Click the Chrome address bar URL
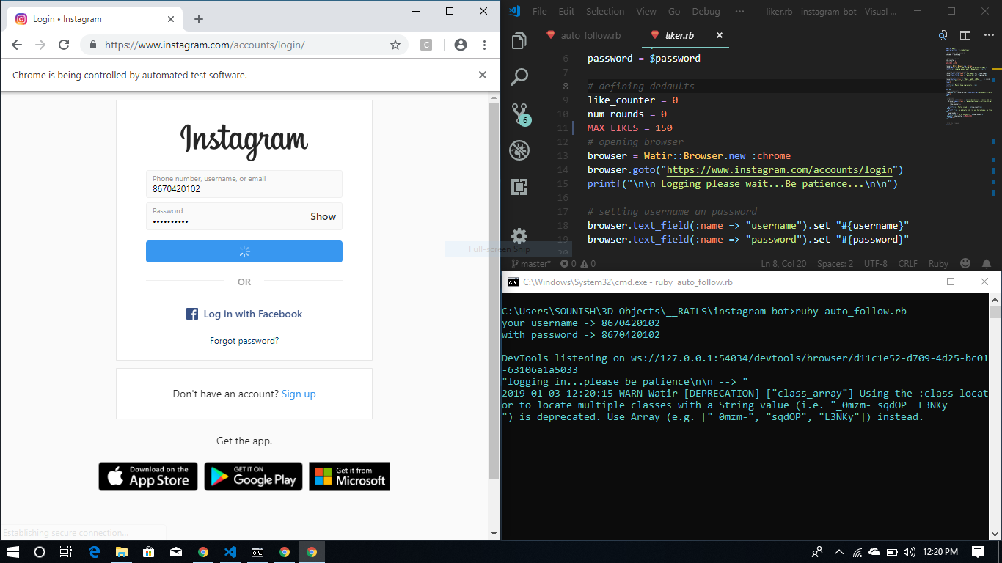This screenshot has width=1002, height=563. pyautogui.click(x=205, y=45)
